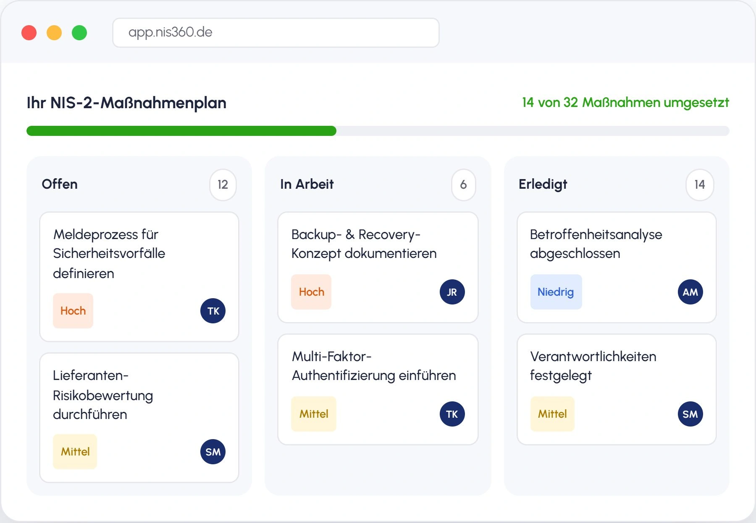Image resolution: width=756 pixels, height=523 pixels.
Task: Select the Offen column header
Action: [60, 184]
